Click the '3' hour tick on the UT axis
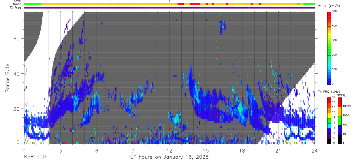 [60, 150]
